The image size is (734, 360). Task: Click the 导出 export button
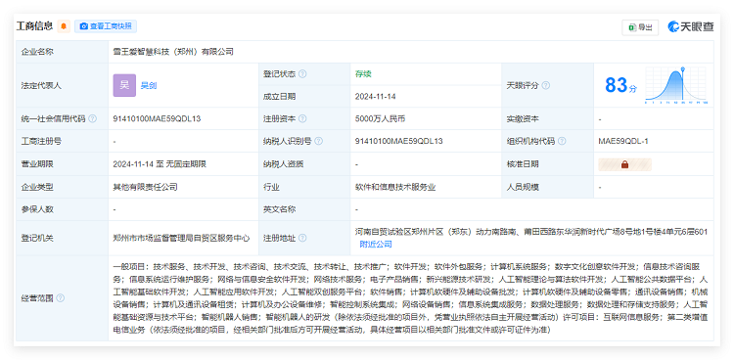click(x=640, y=27)
